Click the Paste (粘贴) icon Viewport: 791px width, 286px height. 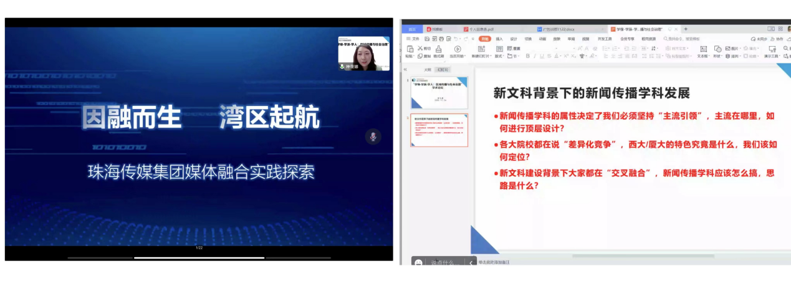click(409, 49)
